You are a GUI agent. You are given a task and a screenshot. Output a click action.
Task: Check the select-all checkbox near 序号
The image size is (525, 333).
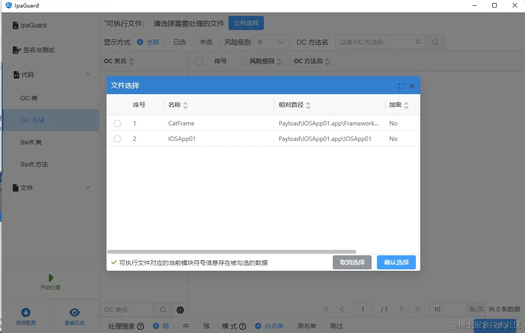click(x=198, y=61)
